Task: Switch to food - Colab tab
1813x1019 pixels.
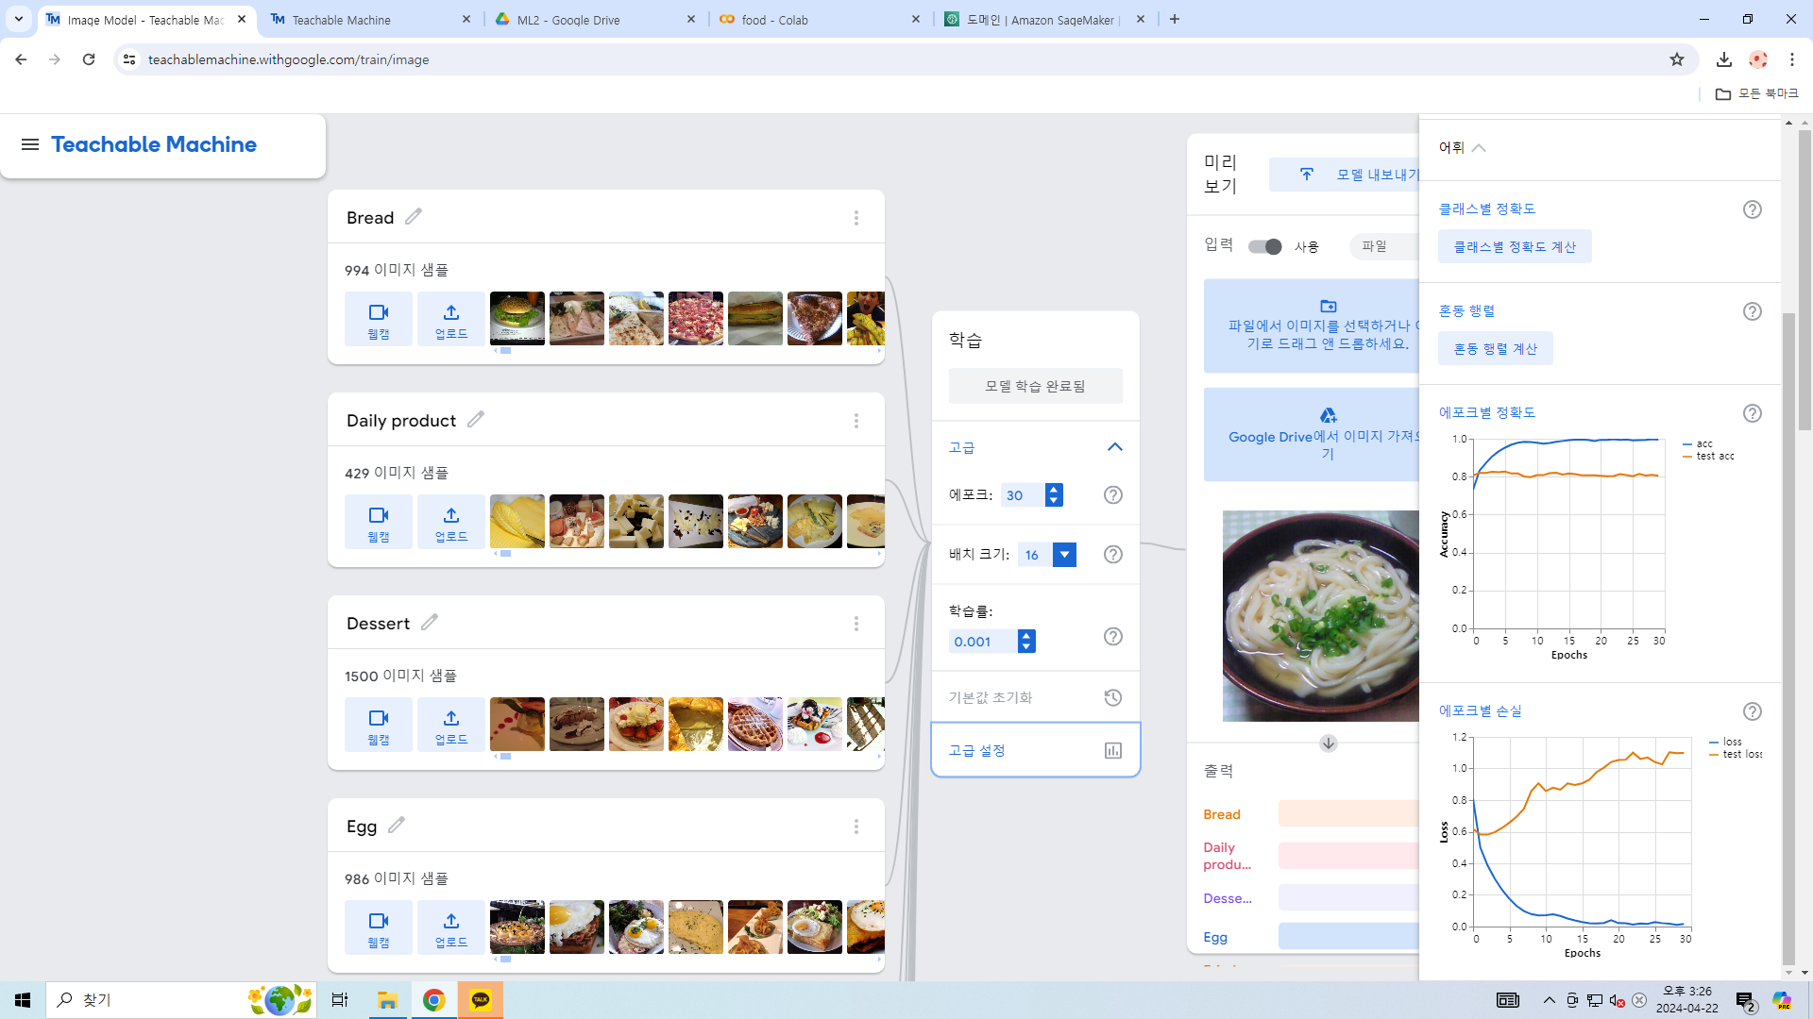Action: [x=774, y=20]
